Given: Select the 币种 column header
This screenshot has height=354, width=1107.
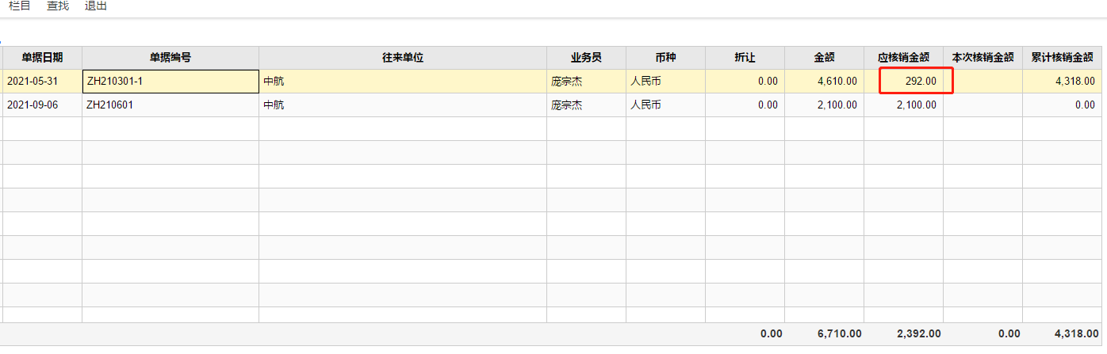Looking at the screenshot, I should point(665,57).
